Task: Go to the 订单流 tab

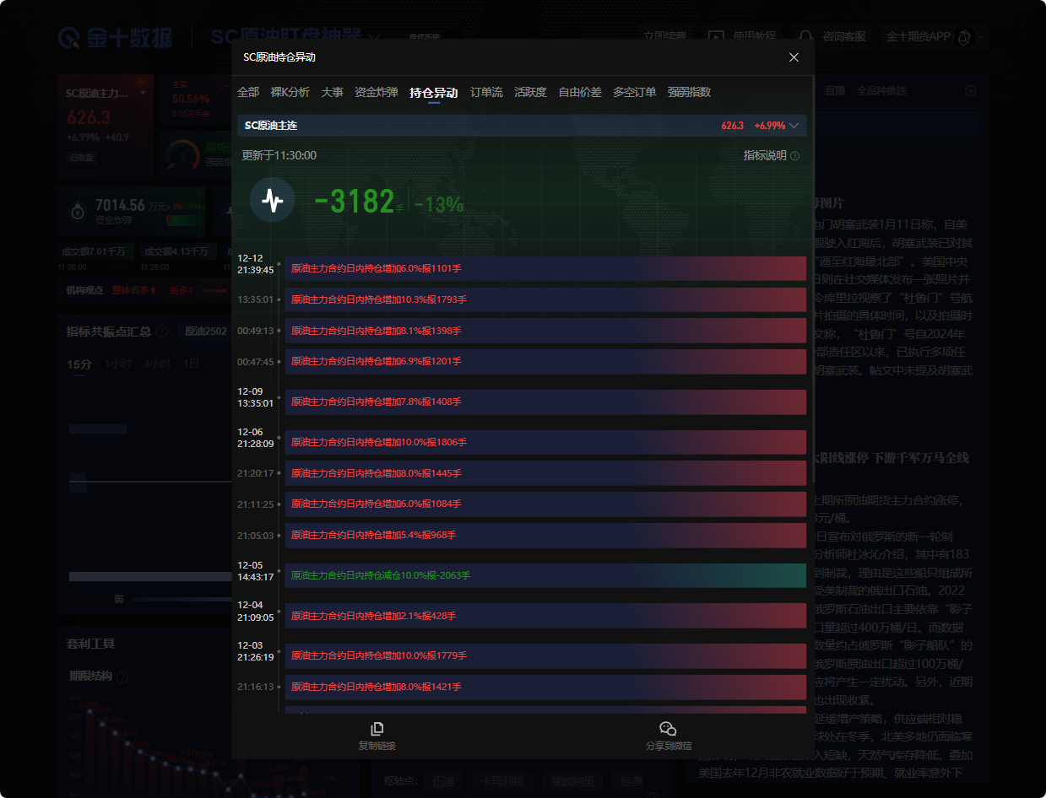Action: click(x=486, y=92)
